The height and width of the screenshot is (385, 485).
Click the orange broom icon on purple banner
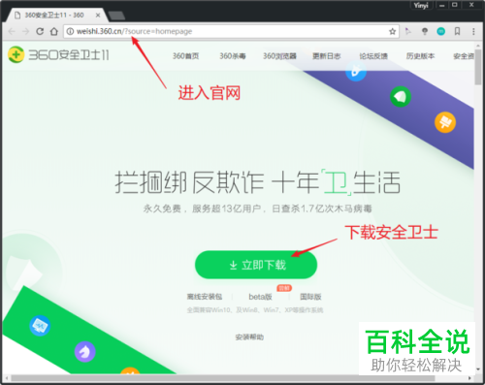(445, 122)
